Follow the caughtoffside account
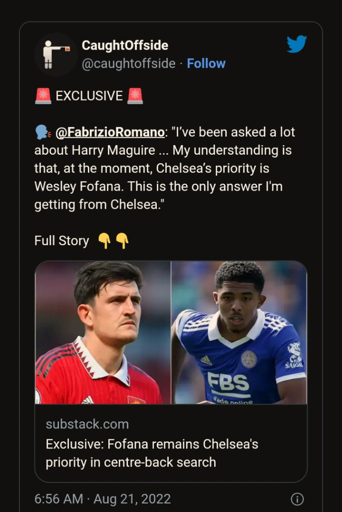 206,64
